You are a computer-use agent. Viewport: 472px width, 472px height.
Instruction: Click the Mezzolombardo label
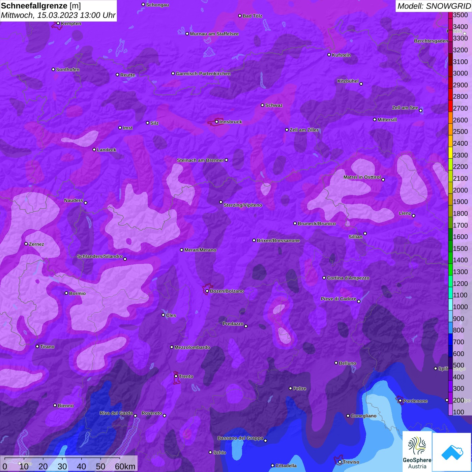click(192, 347)
